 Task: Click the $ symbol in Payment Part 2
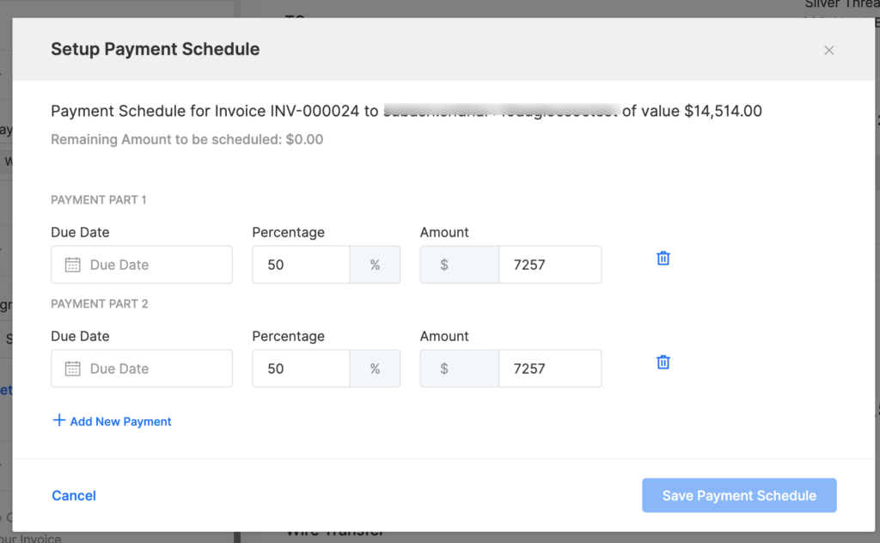(x=444, y=369)
